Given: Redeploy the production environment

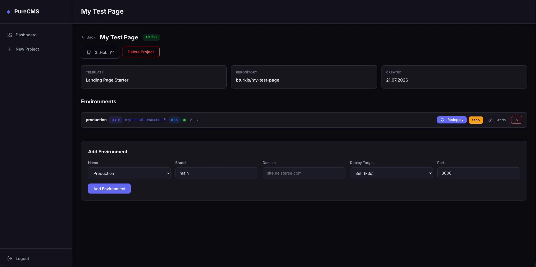Looking at the screenshot, I should pos(452,120).
